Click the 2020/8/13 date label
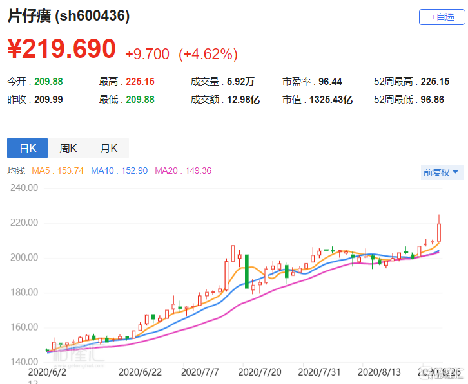This screenshot has height=384, width=468. (x=379, y=372)
